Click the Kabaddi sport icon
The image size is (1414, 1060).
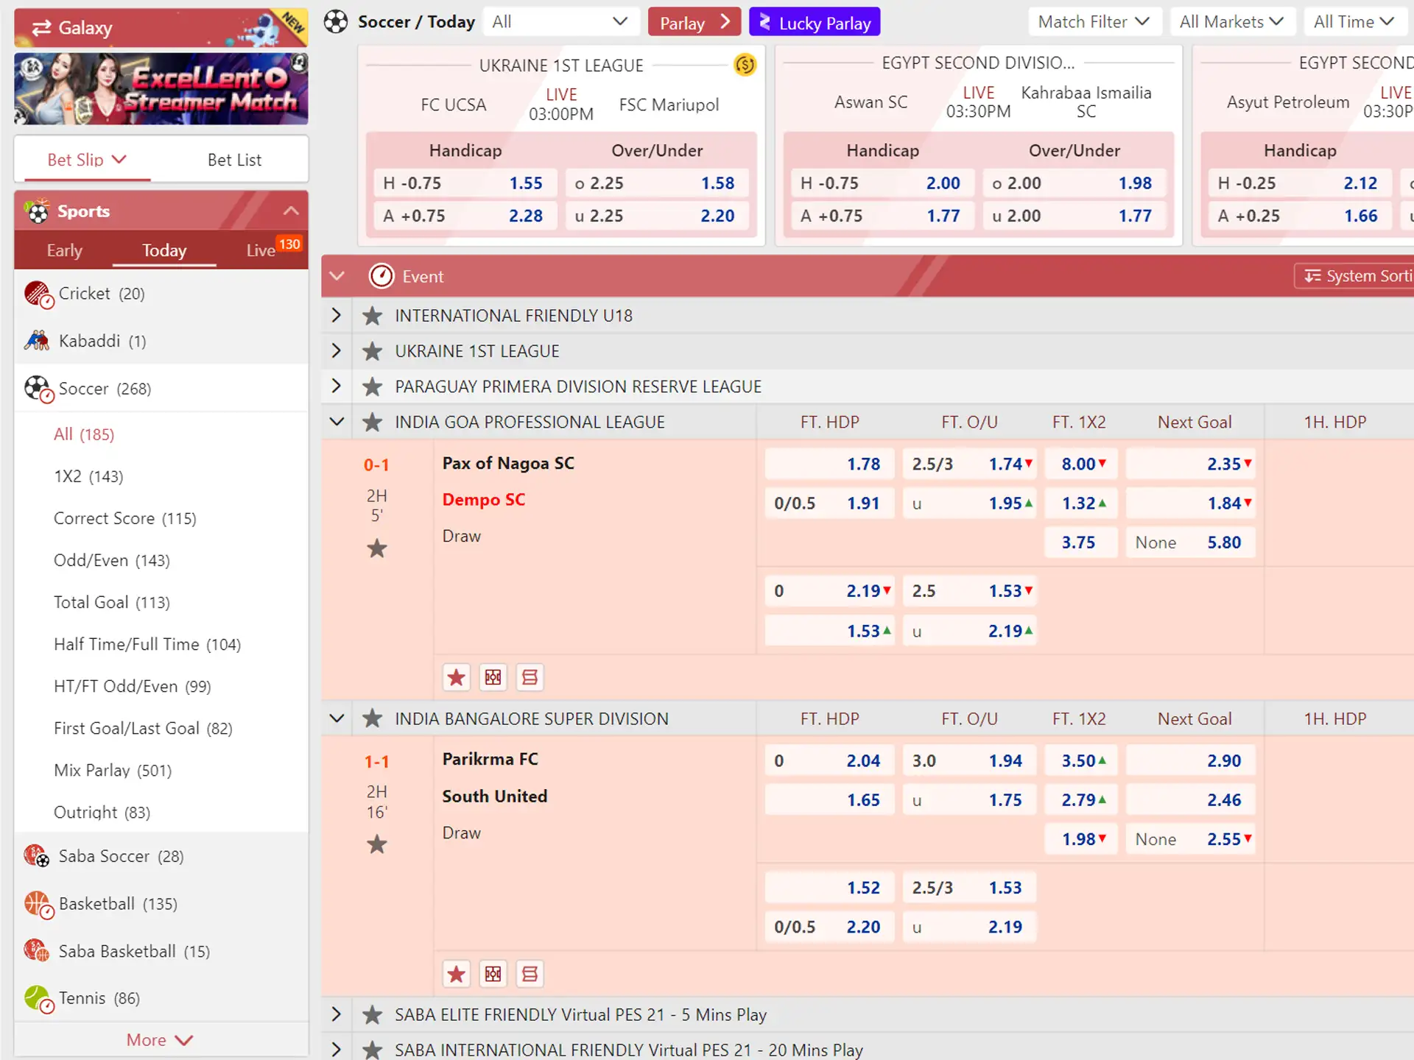(37, 341)
